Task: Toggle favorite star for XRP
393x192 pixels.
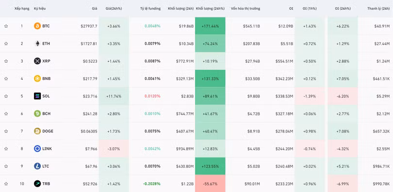Action: pyautogui.click(x=6, y=61)
